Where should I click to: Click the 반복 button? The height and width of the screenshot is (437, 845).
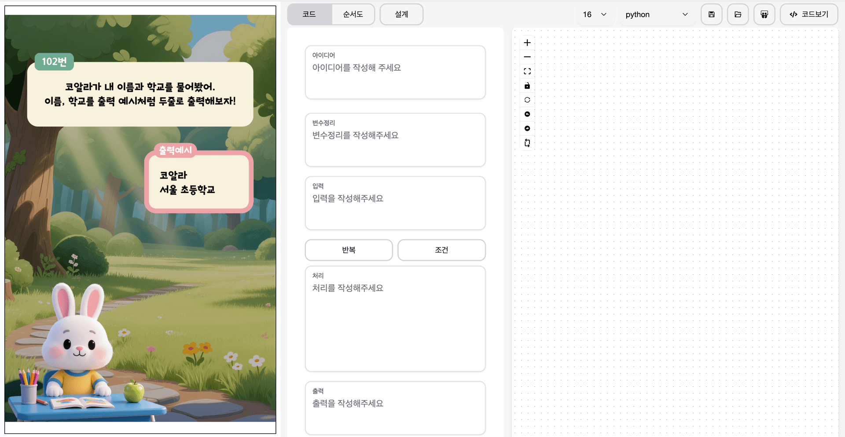pyautogui.click(x=349, y=250)
